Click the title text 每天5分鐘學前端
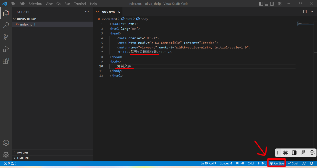This screenshot has width=317, height=168. click(x=144, y=52)
